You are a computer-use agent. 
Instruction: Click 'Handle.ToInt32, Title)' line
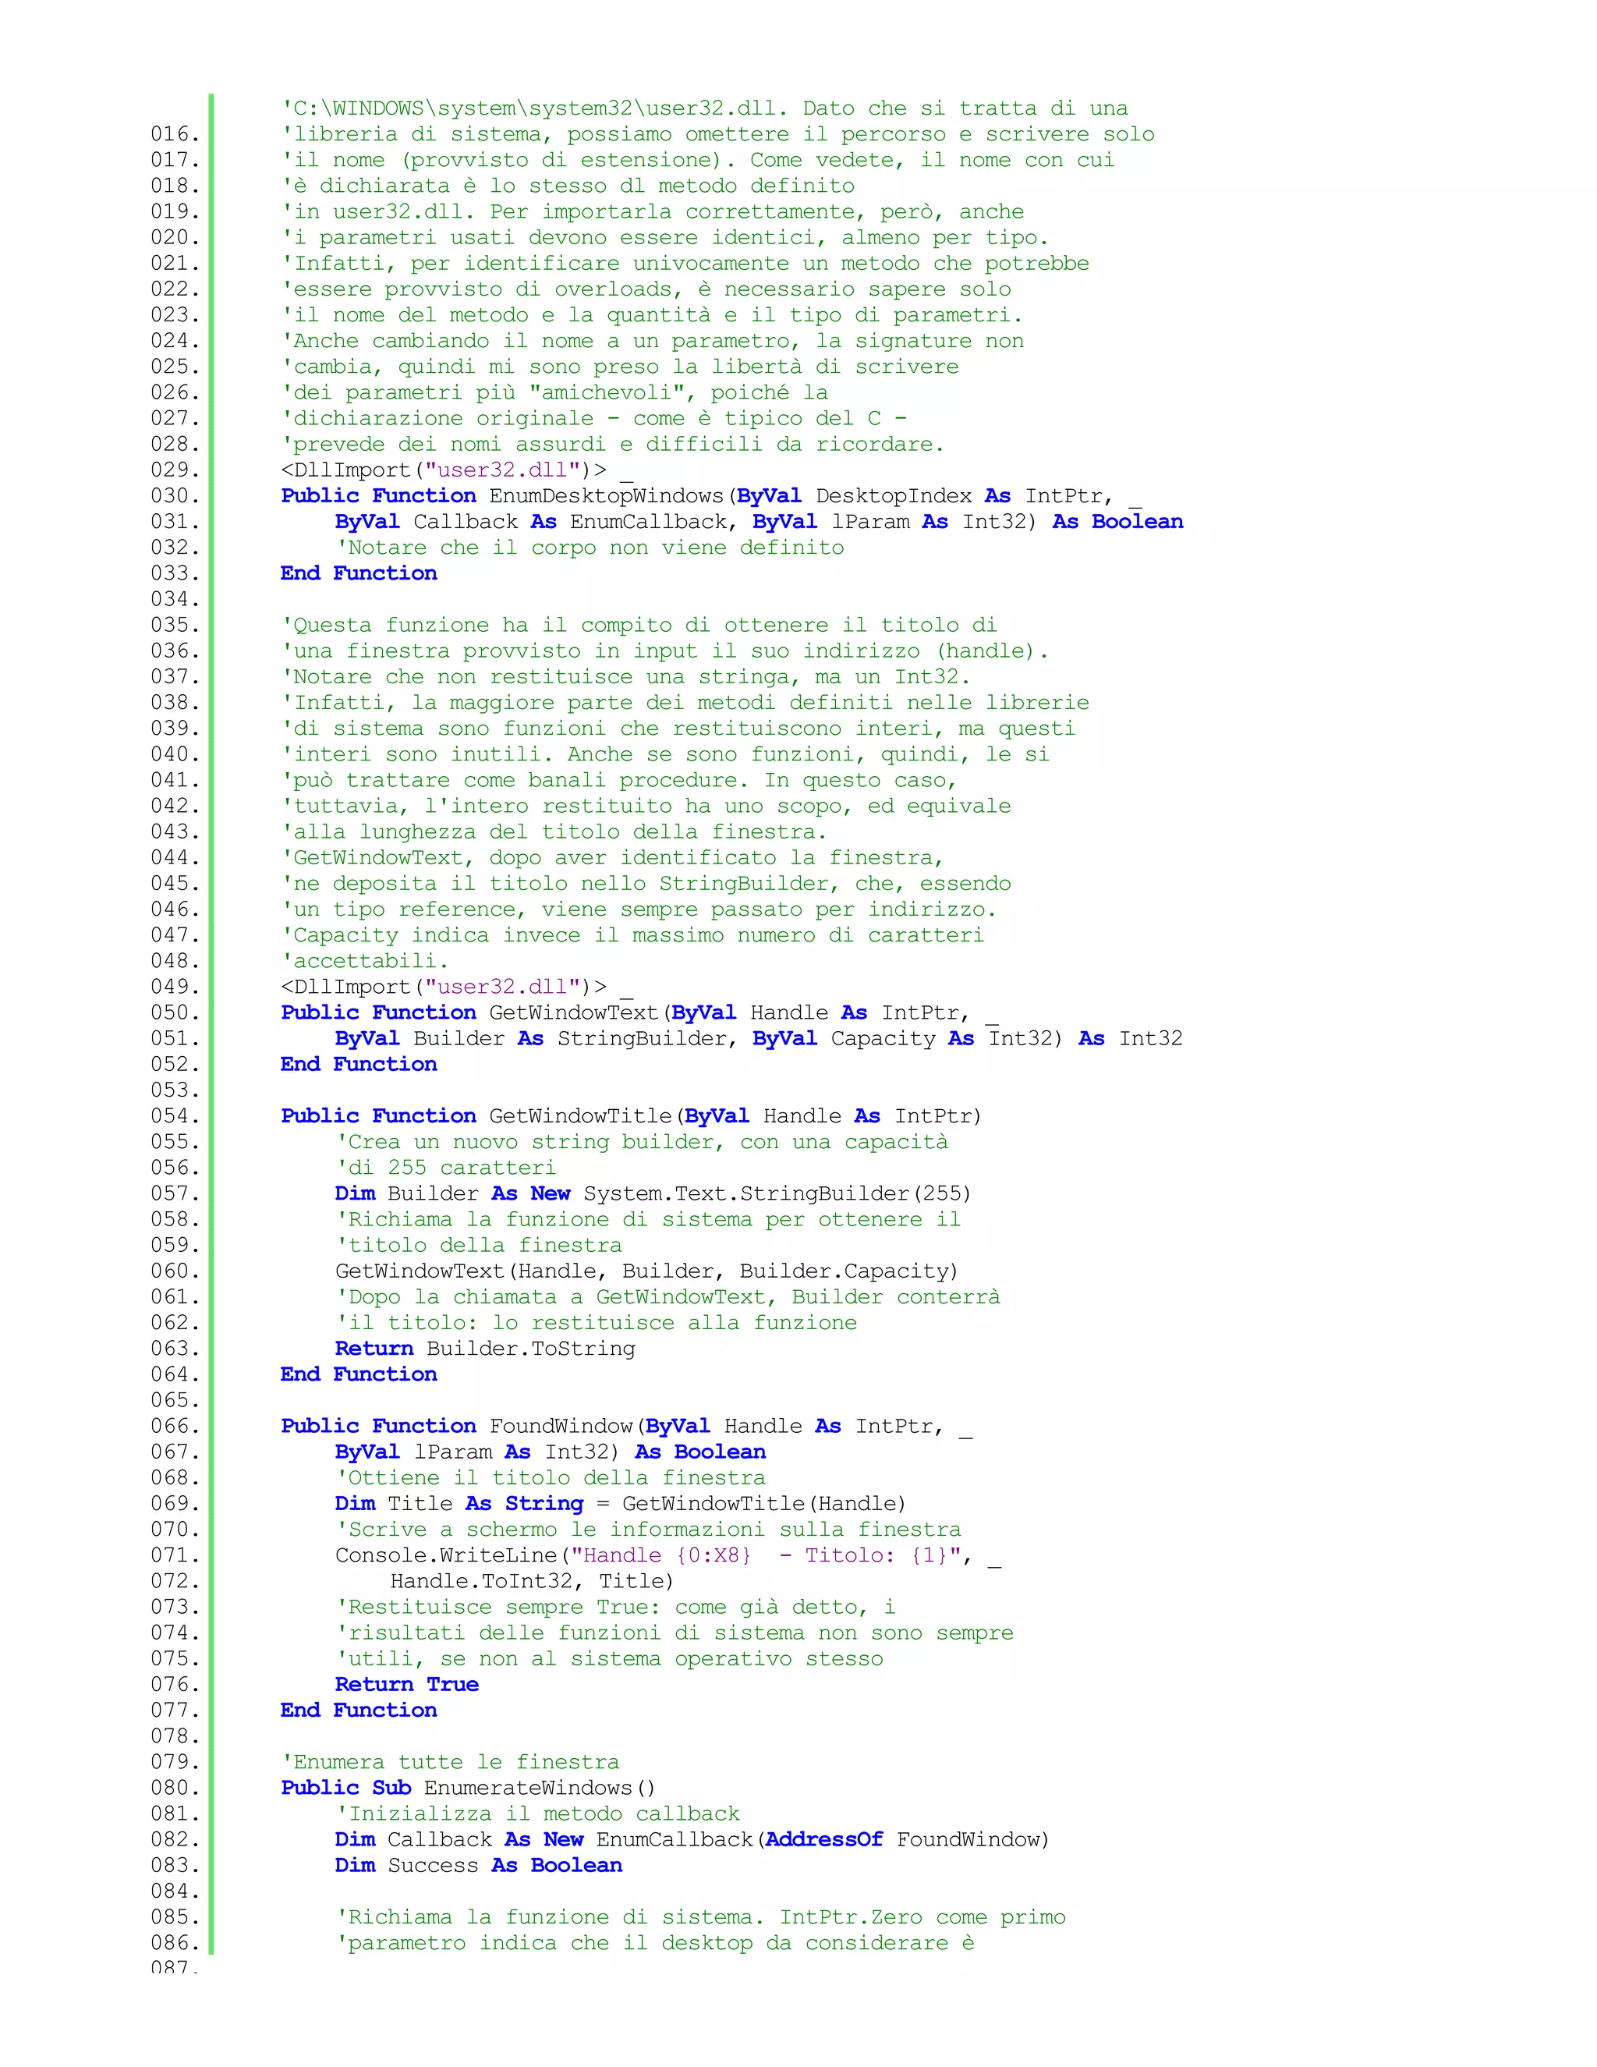coord(532,1582)
